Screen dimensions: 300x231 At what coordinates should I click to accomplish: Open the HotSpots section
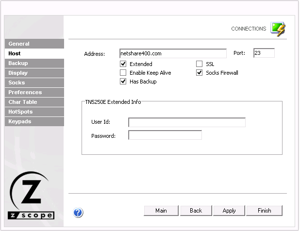(x=34, y=112)
